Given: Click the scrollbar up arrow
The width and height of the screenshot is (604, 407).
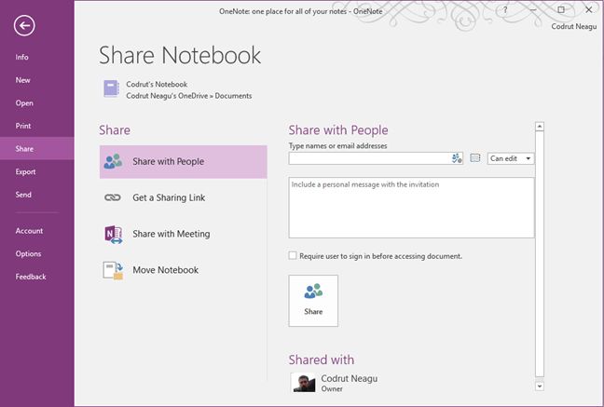Looking at the screenshot, I should point(540,127).
